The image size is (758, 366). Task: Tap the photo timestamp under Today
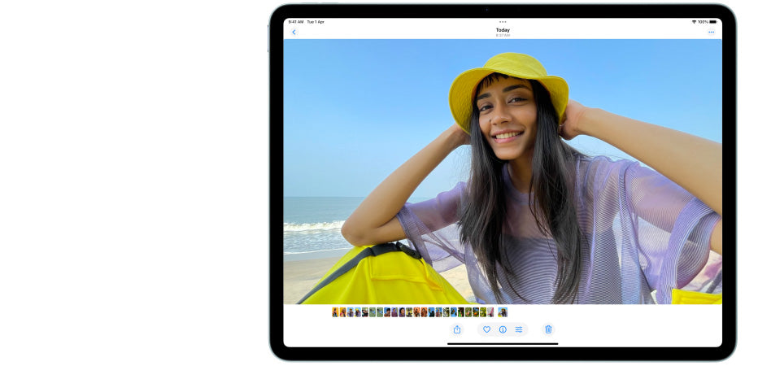pyautogui.click(x=503, y=36)
